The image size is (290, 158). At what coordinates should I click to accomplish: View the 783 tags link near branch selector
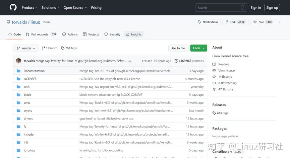69,48
